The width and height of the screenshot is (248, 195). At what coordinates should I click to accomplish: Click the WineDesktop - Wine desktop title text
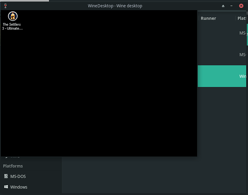(x=115, y=6)
